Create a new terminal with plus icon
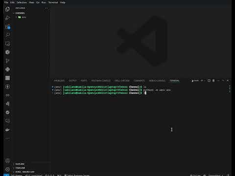Screen dimensions: 235x176 (x=202, y=81)
